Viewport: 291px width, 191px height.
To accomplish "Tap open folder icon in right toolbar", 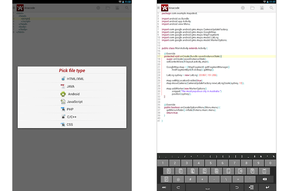I will [252, 8].
